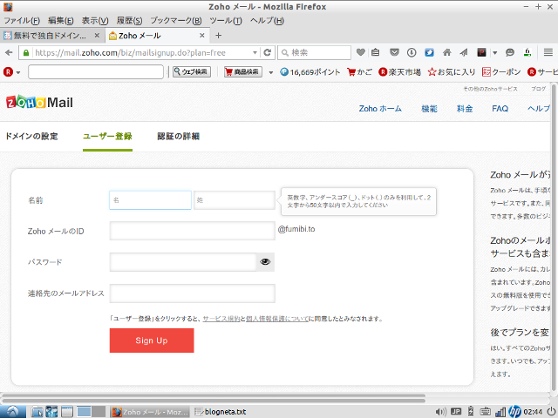This screenshot has width=558, height=418.
Task: Open the ヘルプ menu in the menu bar
Action: (267, 21)
